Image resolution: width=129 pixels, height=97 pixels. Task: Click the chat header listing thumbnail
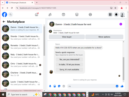tap(52, 24)
